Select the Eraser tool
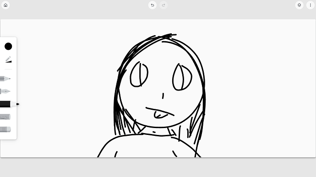Screen dimensions: 316x177 point(5,129)
